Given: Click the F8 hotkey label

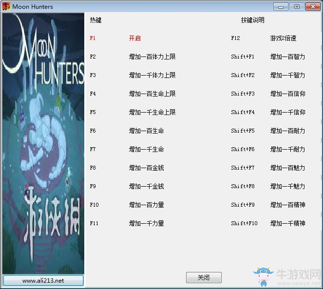Looking at the screenshot, I should (93, 168).
